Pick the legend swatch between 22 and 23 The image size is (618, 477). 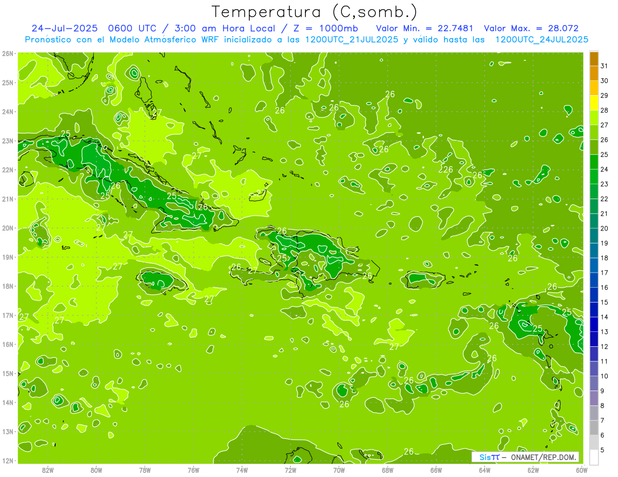(x=594, y=192)
